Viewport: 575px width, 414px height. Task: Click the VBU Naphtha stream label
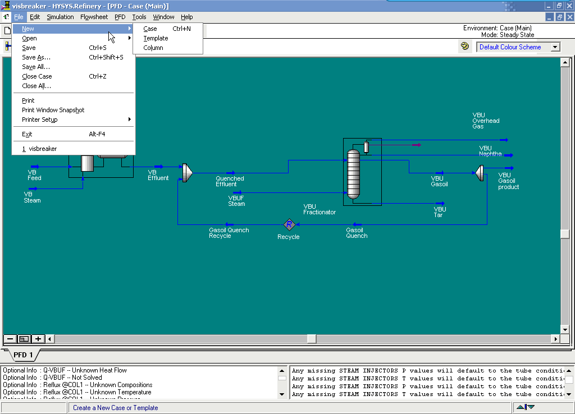490,151
